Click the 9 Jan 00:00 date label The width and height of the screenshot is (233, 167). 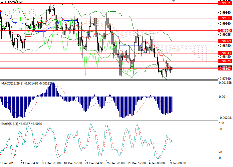click(x=178, y=164)
